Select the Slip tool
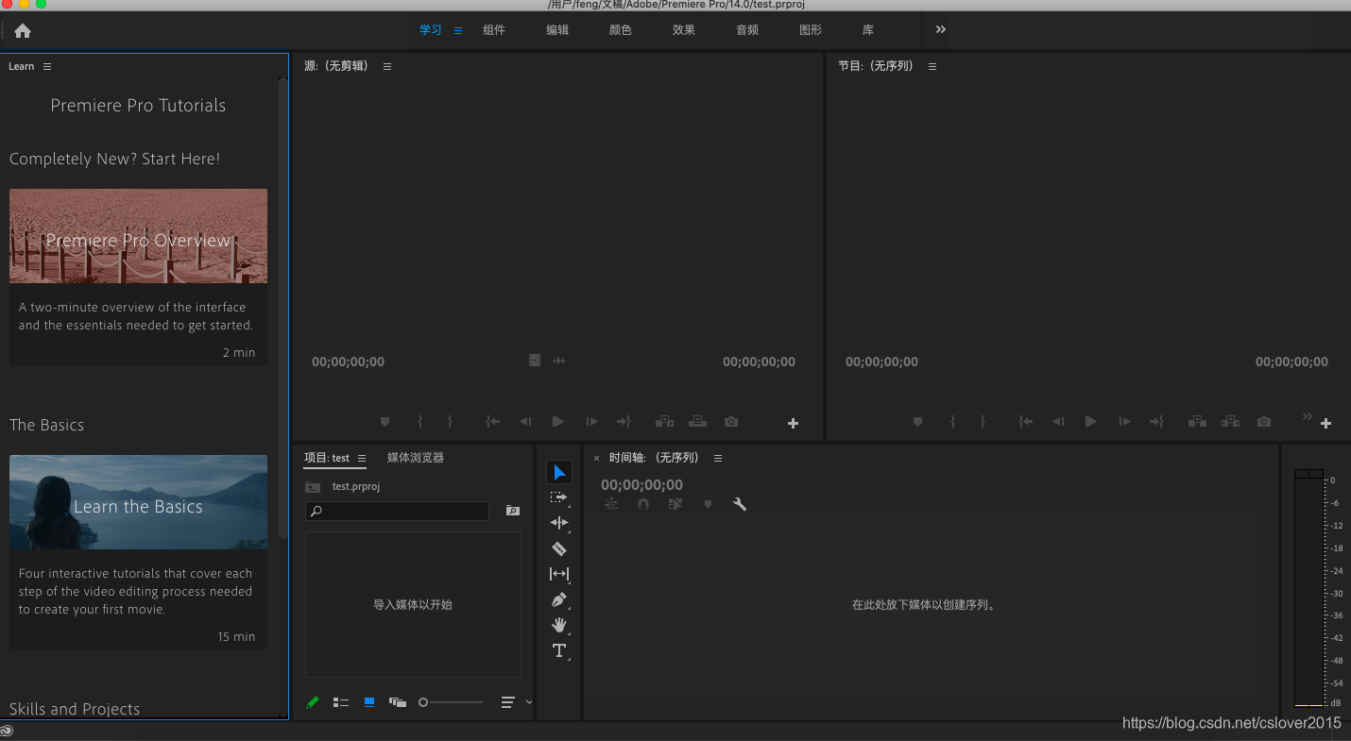 point(559,574)
